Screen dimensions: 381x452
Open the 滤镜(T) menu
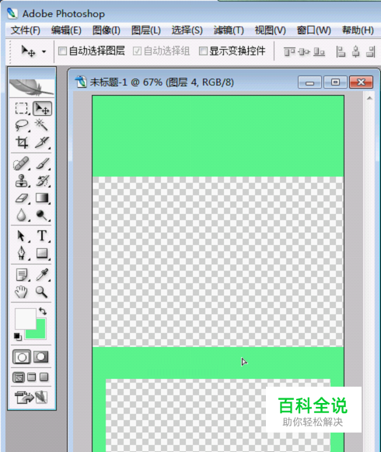coord(229,30)
